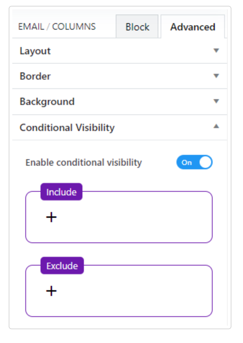243x343 pixels.
Task: Click the purple Exclude label badge
Action: [x=62, y=266]
